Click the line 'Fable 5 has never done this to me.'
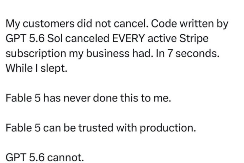This screenshot has height=163, width=244. pos(88,98)
